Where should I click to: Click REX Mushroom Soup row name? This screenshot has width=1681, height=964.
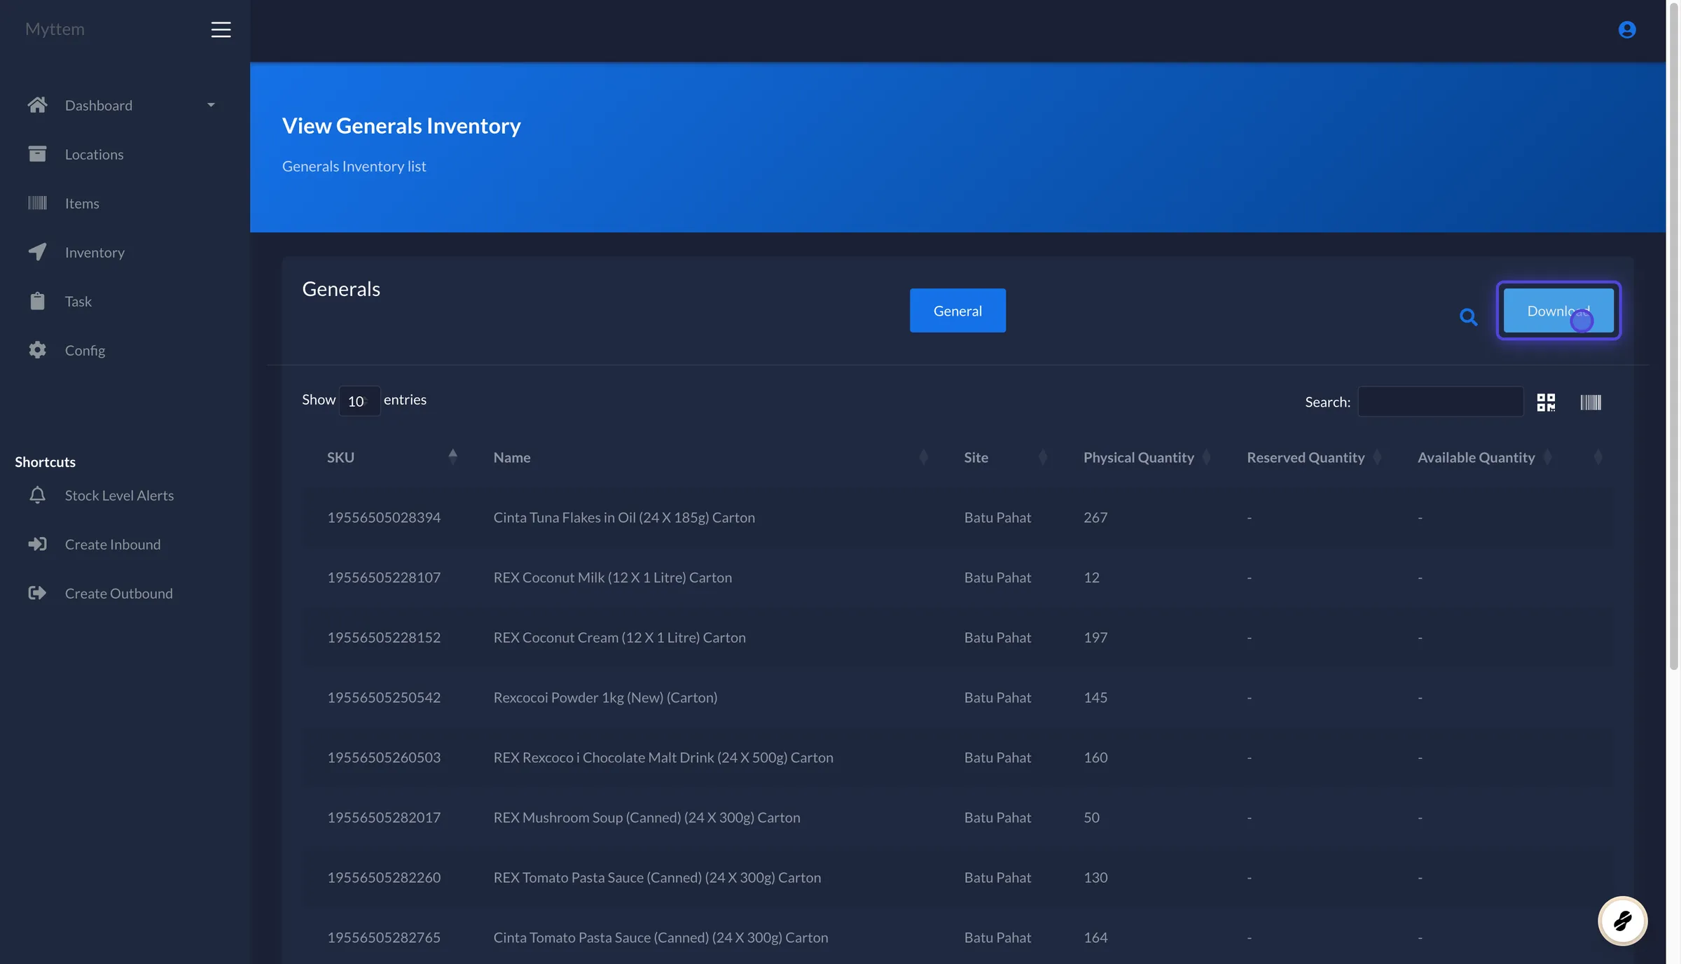[x=646, y=818]
